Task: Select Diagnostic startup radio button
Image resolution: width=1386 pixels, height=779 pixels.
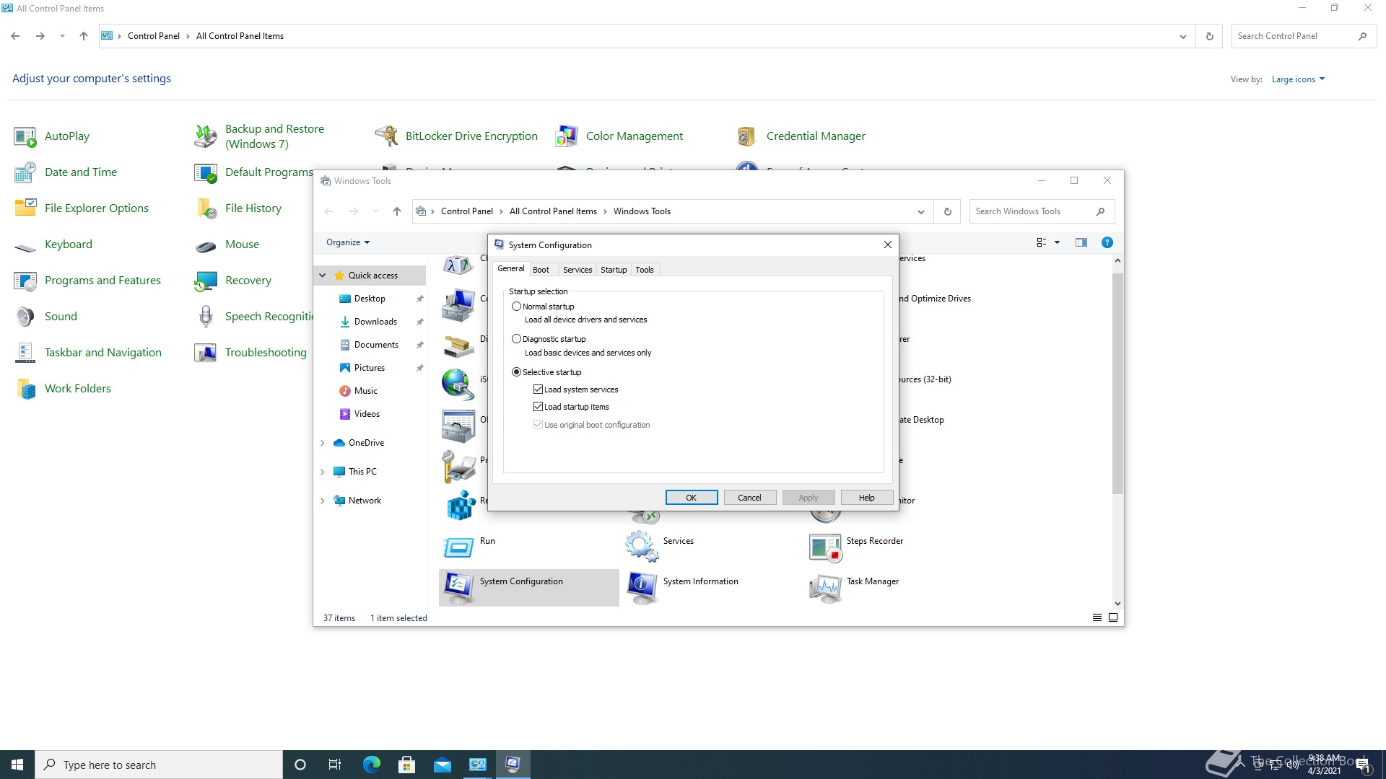Action: (516, 339)
